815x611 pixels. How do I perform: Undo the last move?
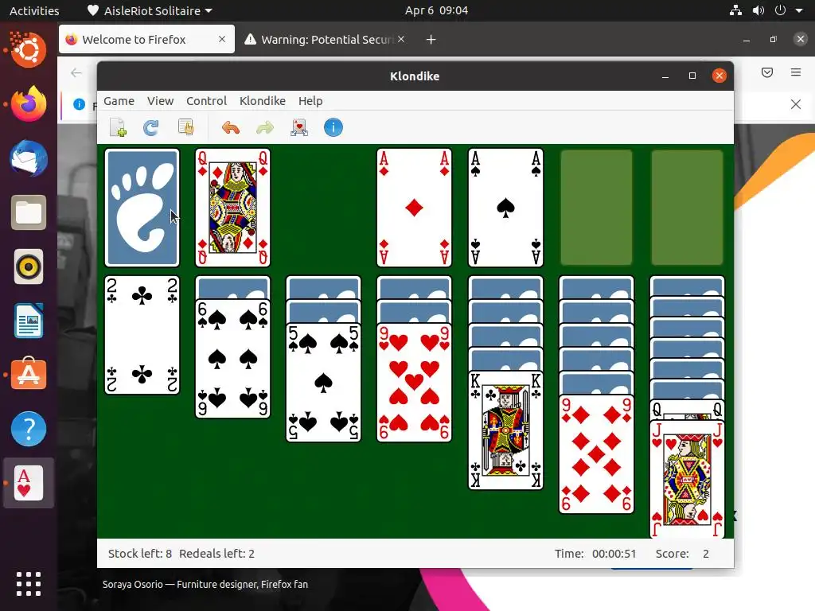pos(231,127)
